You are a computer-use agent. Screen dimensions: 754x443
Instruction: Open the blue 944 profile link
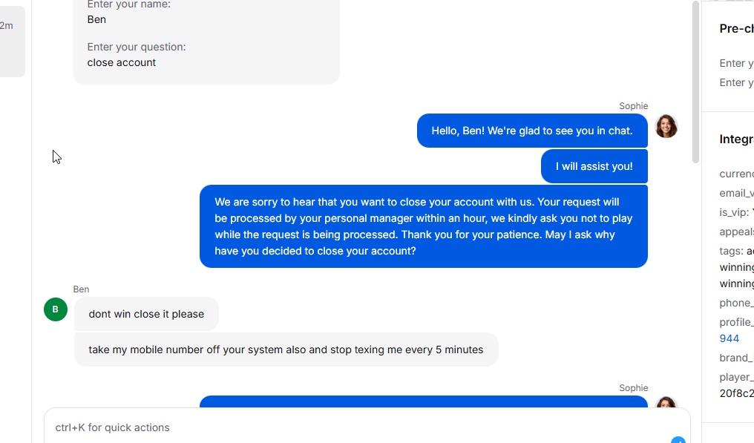[729, 338]
